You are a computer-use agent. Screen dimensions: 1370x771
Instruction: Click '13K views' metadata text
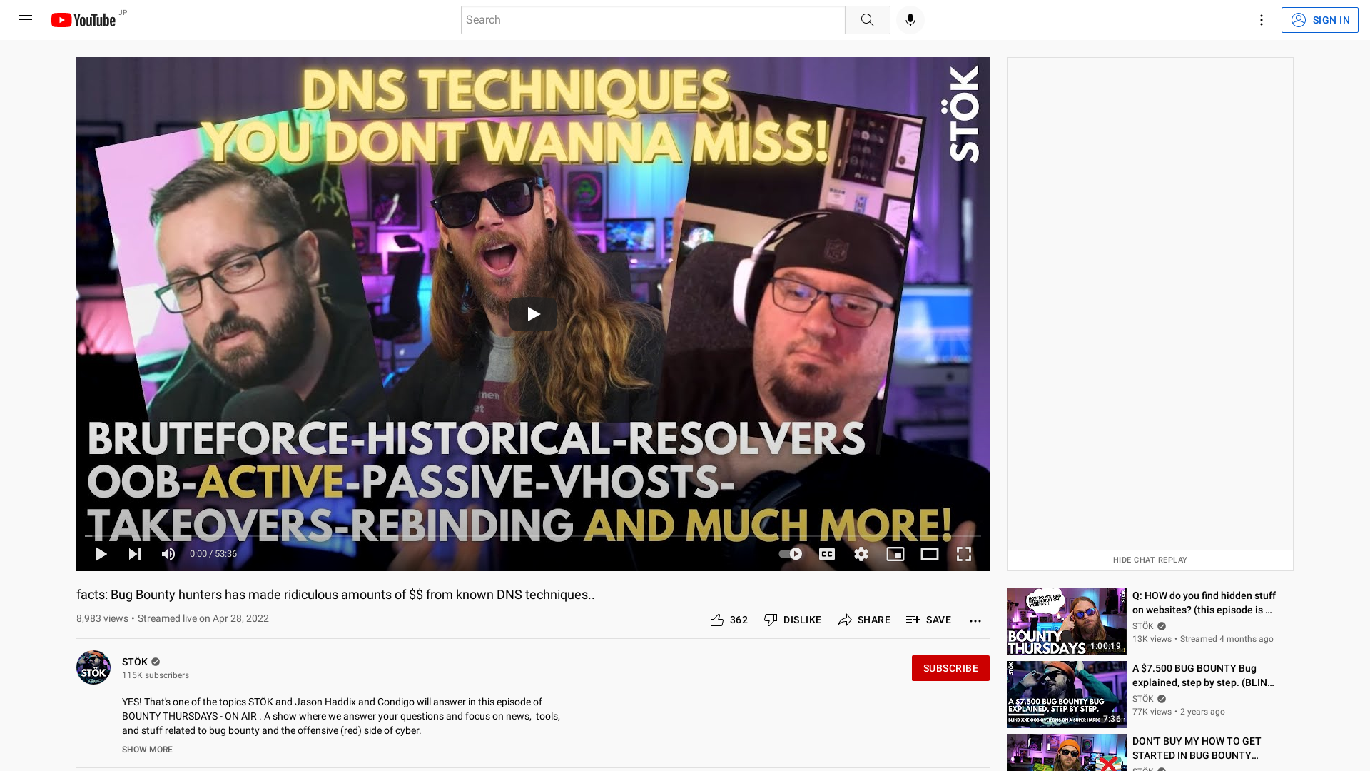pos(1152,639)
